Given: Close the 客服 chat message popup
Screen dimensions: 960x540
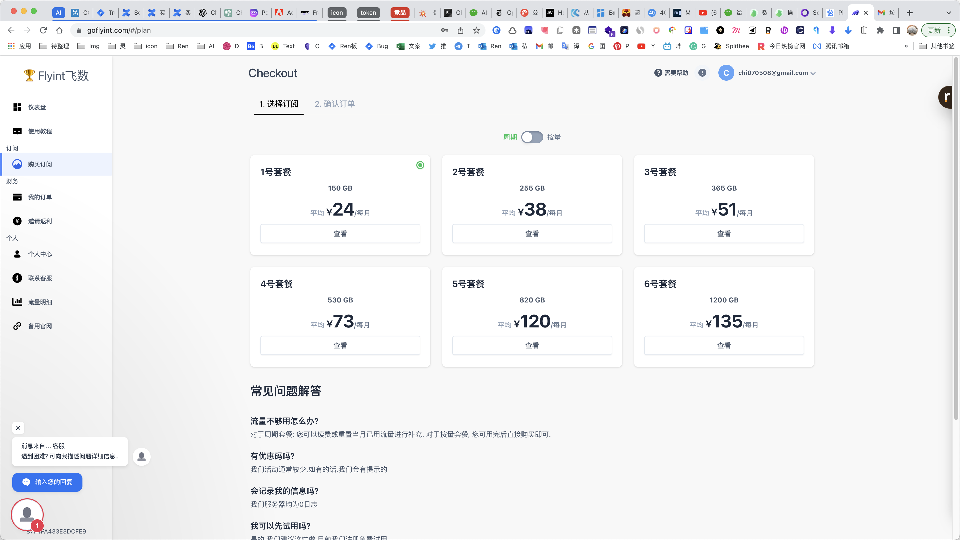Looking at the screenshot, I should (x=18, y=428).
